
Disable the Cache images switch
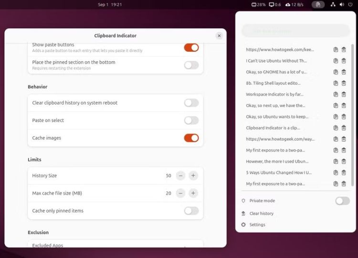click(x=191, y=138)
